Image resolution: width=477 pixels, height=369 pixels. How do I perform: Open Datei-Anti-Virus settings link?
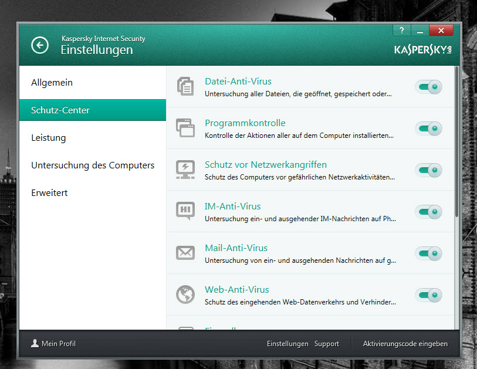238,81
